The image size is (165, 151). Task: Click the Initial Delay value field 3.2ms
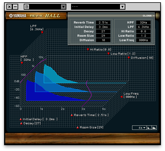(x=103, y=27)
